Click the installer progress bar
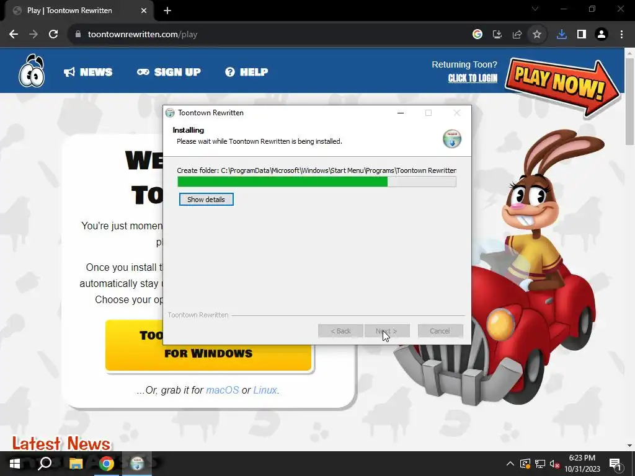 317,182
